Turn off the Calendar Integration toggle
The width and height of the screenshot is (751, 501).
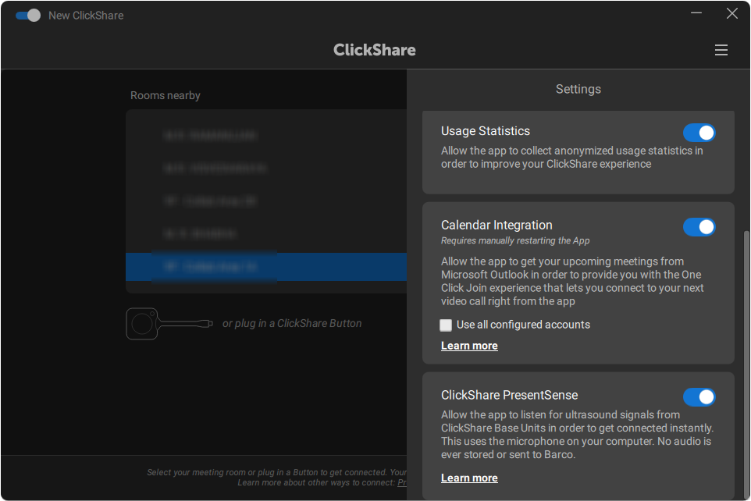[x=699, y=227]
